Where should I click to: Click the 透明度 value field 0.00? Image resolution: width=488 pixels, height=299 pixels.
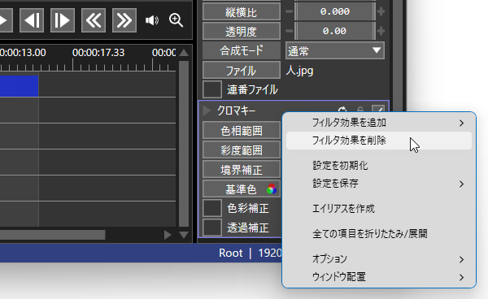click(x=335, y=31)
